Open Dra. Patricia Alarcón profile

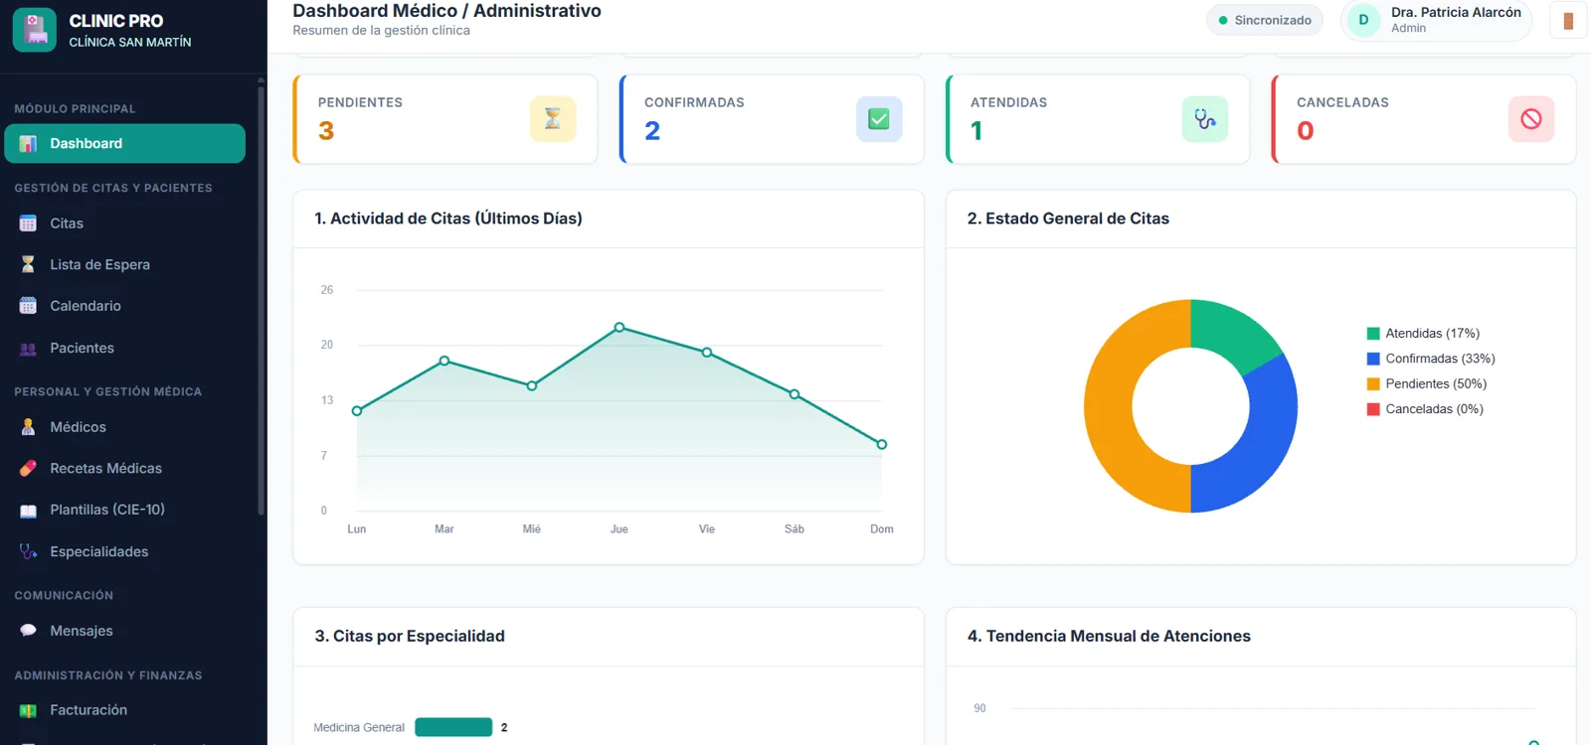[1437, 20]
